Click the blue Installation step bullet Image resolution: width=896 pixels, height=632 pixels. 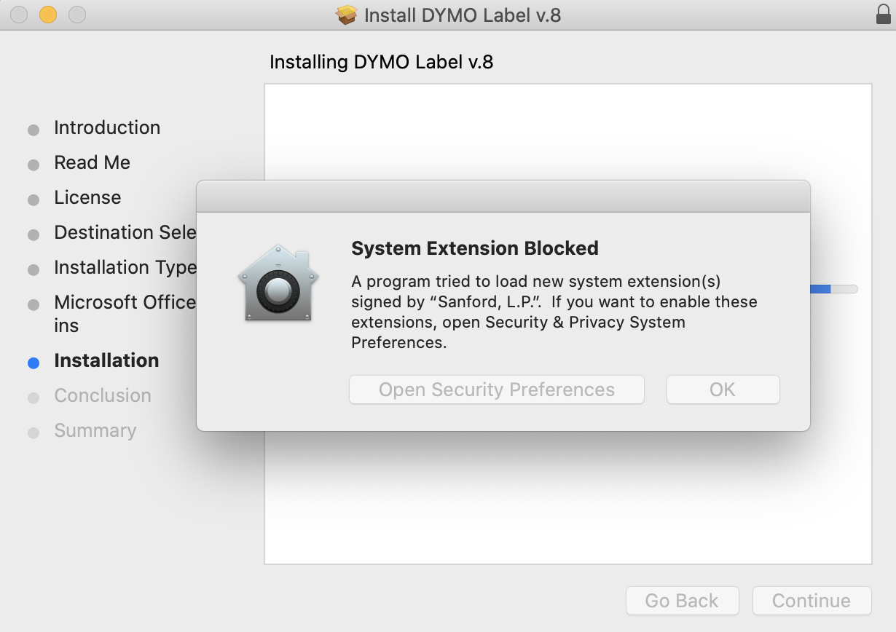tap(34, 363)
